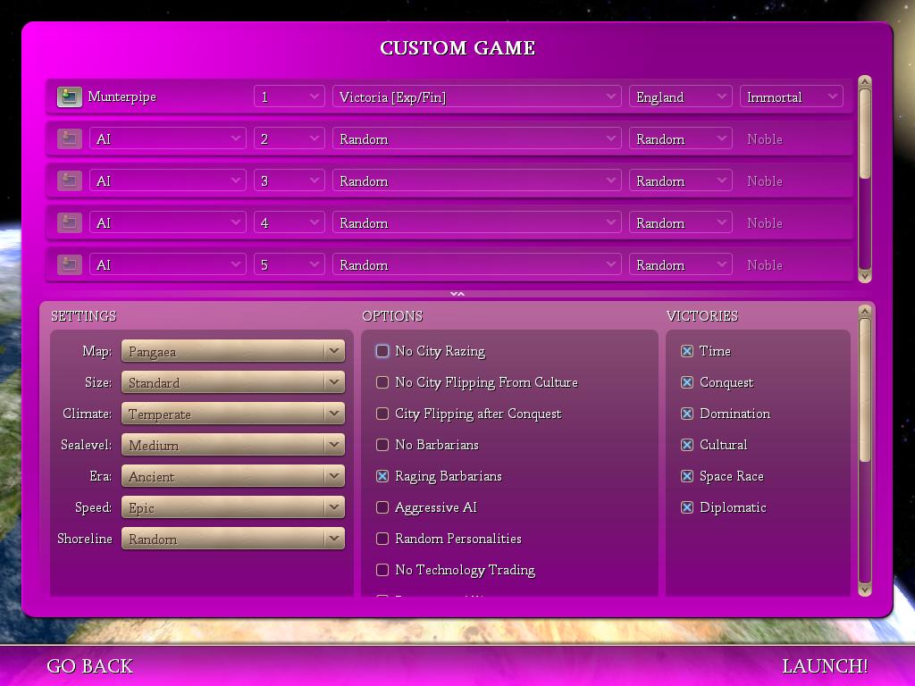Image resolution: width=915 pixels, height=686 pixels.
Task: Click the slot icon in AI row 4
Action: (x=70, y=222)
